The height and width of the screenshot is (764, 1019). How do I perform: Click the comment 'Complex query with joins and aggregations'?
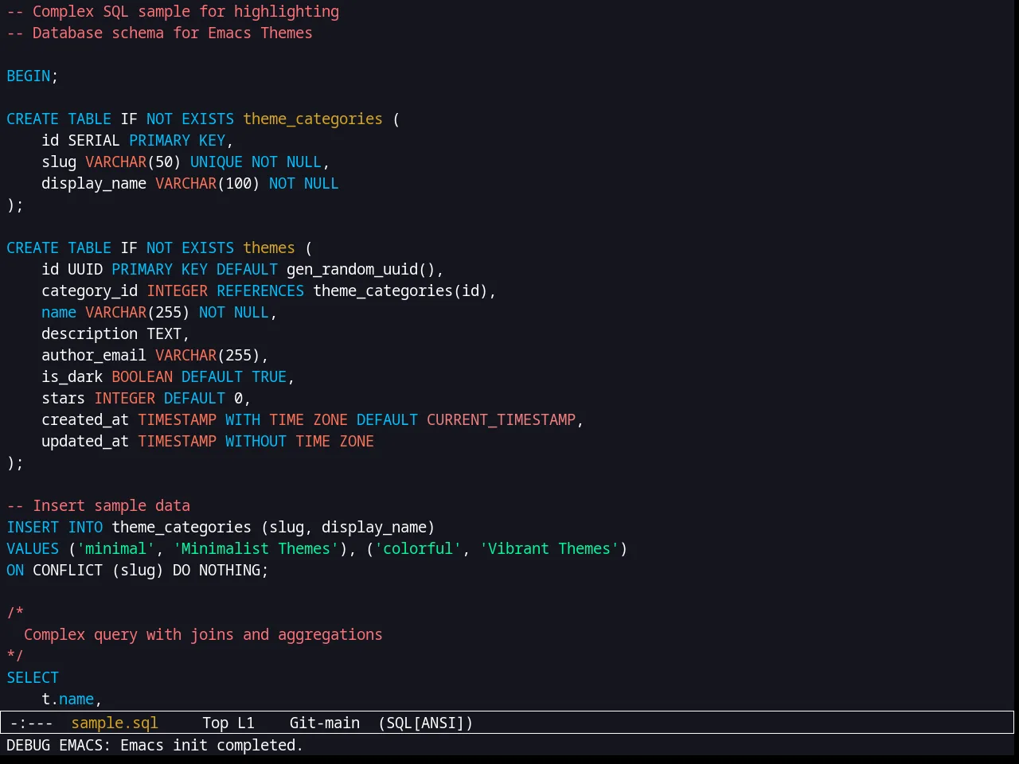pyautogui.click(x=203, y=634)
